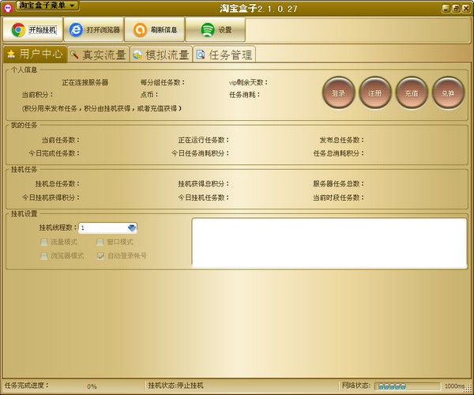Click the orange 刷新信息 refresh icon
Viewport: 474px width, 395px height.
pos(140,30)
